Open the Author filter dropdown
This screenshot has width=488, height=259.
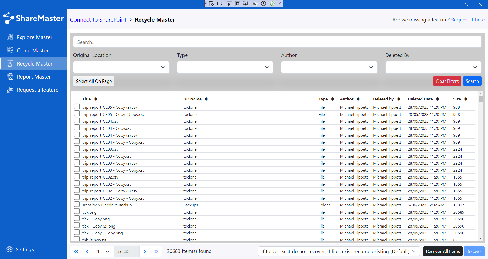click(329, 67)
